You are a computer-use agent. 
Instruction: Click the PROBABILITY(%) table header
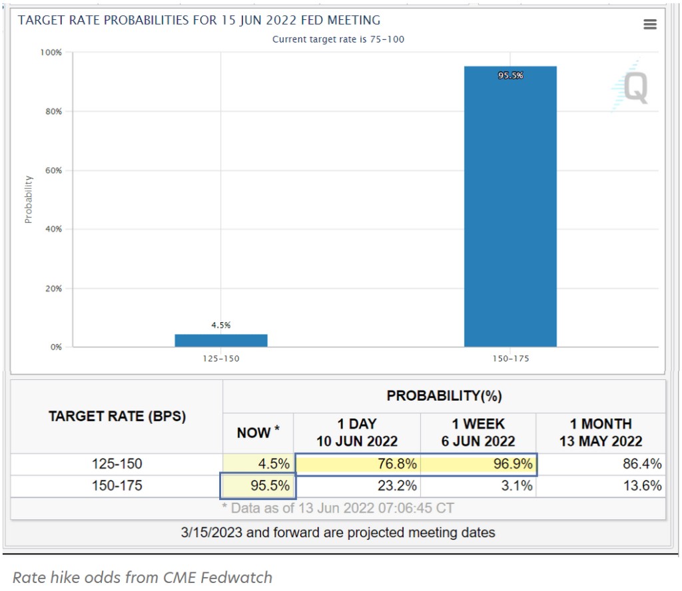coord(444,396)
